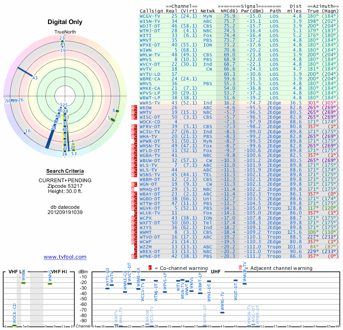Click the WWRS-TV bar in the UHF chart

coord(222,312)
